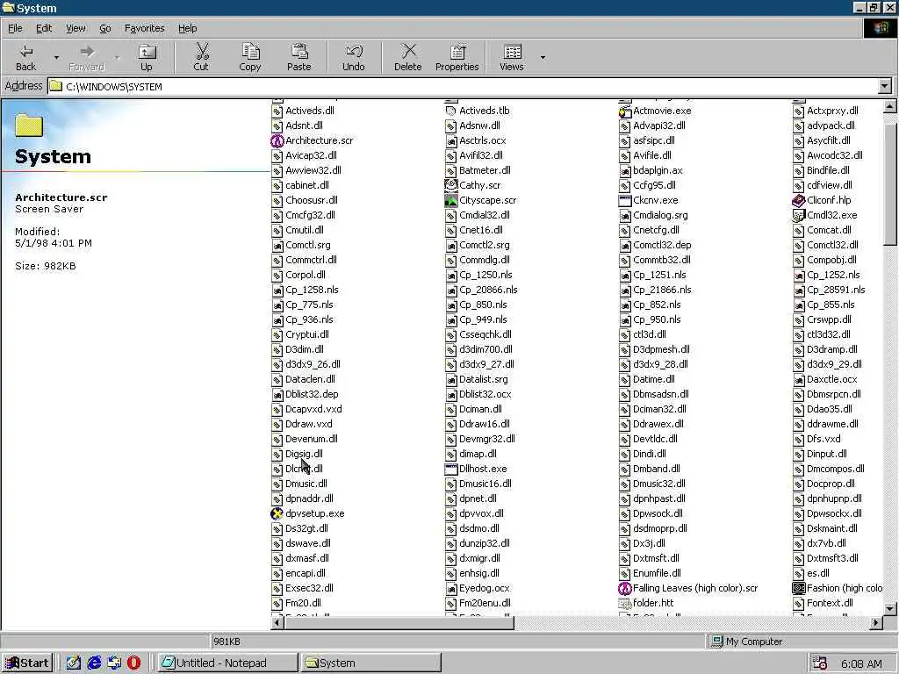Select the Cmdl32.exe icon
The height and width of the screenshot is (674, 899).
(x=798, y=215)
